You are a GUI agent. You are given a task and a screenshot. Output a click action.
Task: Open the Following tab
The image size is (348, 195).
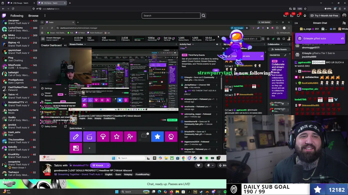click(17, 16)
